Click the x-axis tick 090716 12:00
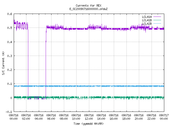The image size is (169, 126). pos(89,117)
